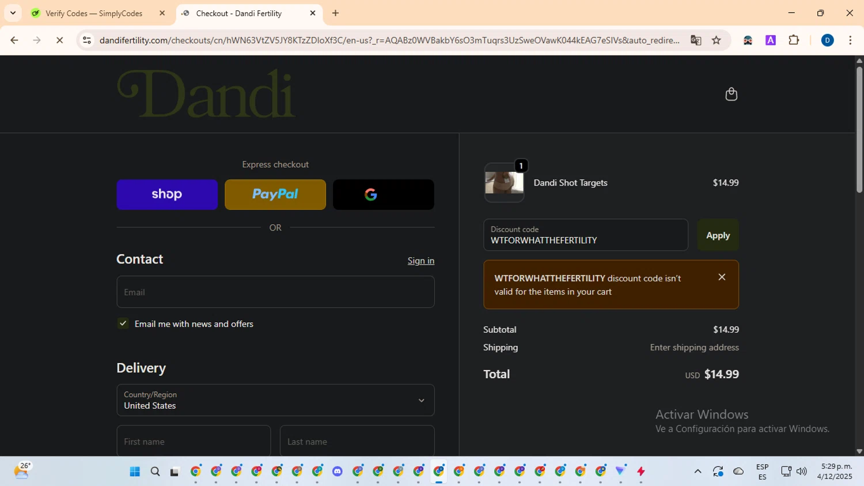Pay with Shop Pay express button
This screenshot has width=864, height=486.
coord(167,194)
